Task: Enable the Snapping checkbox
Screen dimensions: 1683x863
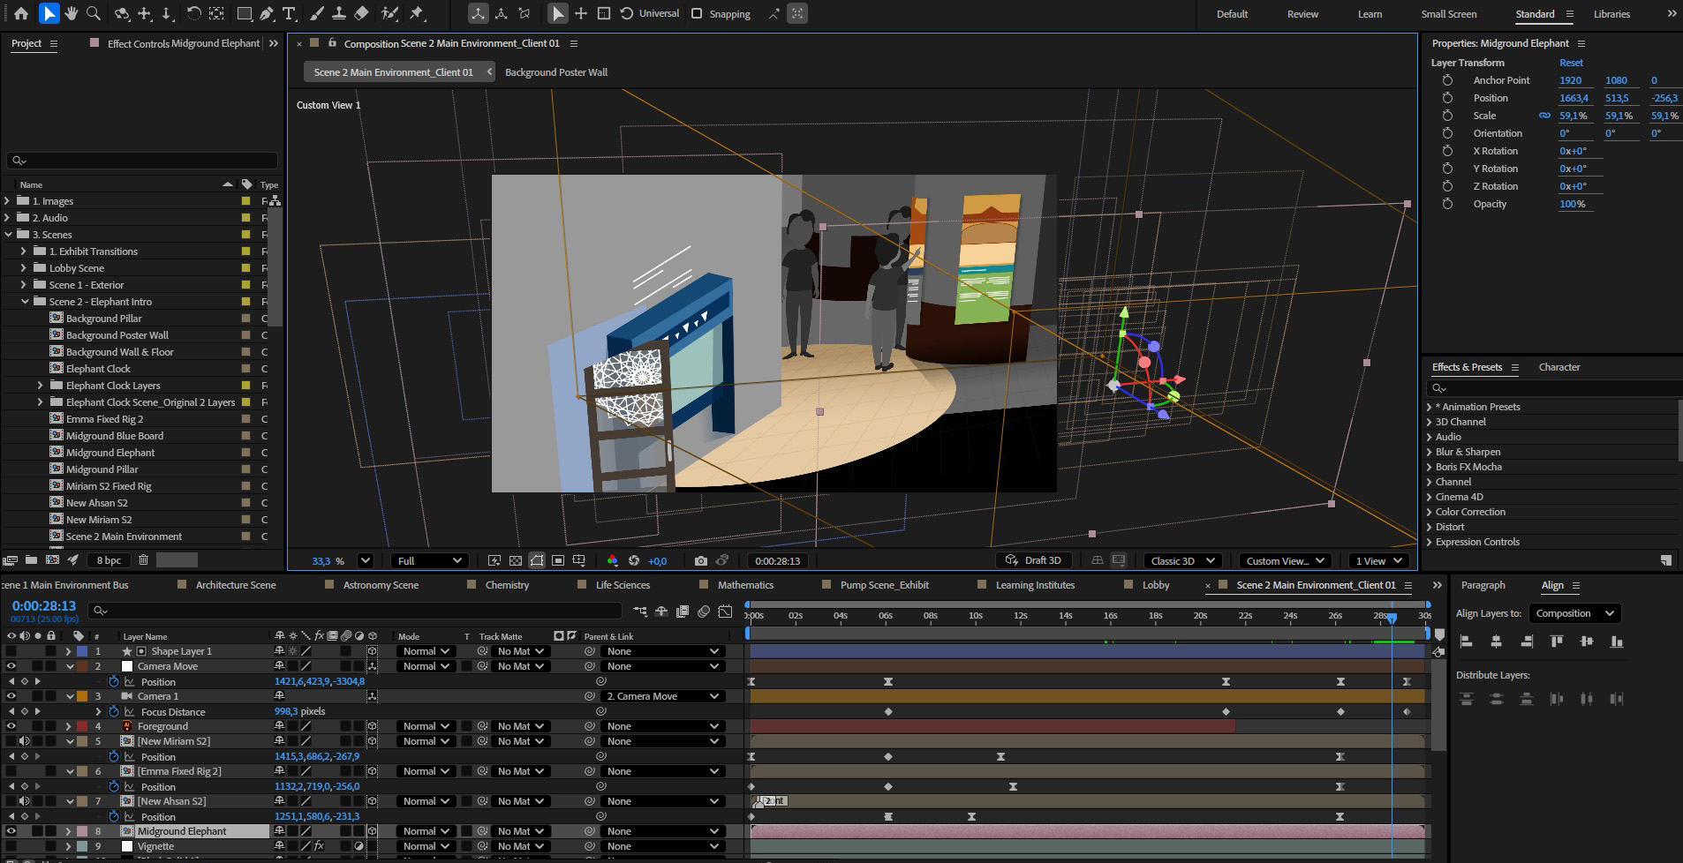Action: (x=697, y=14)
